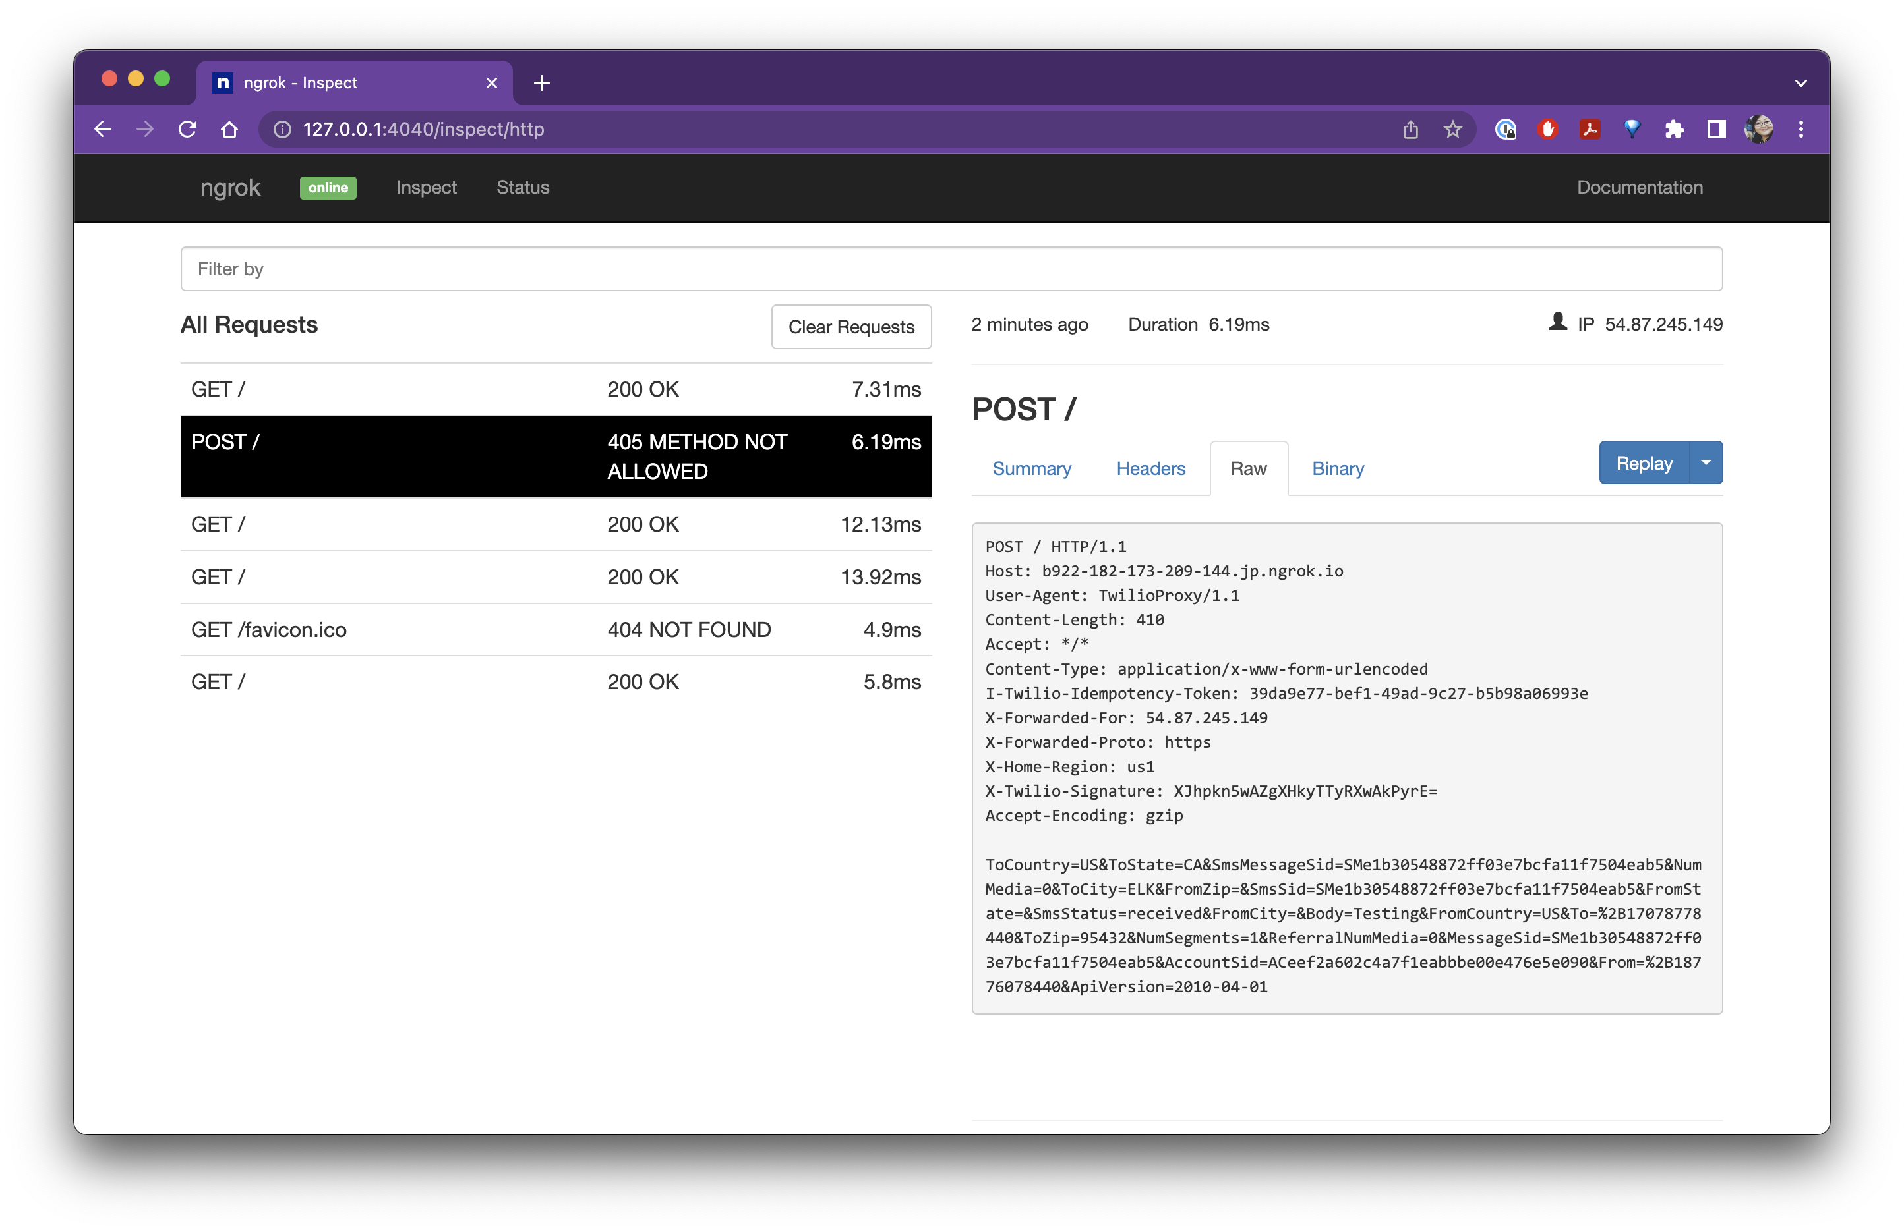Image resolution: width=1904 pixels, height=1232 pixels.
Task: Open the ngrok Status page
Action: coord(522,187)
